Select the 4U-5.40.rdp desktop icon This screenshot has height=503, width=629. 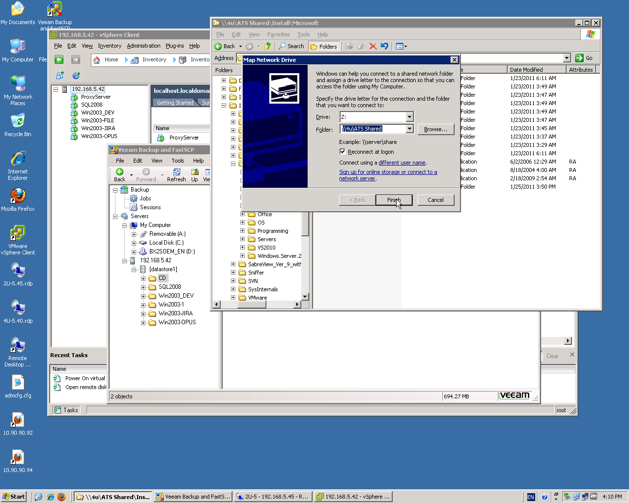[x=18, y=311]
